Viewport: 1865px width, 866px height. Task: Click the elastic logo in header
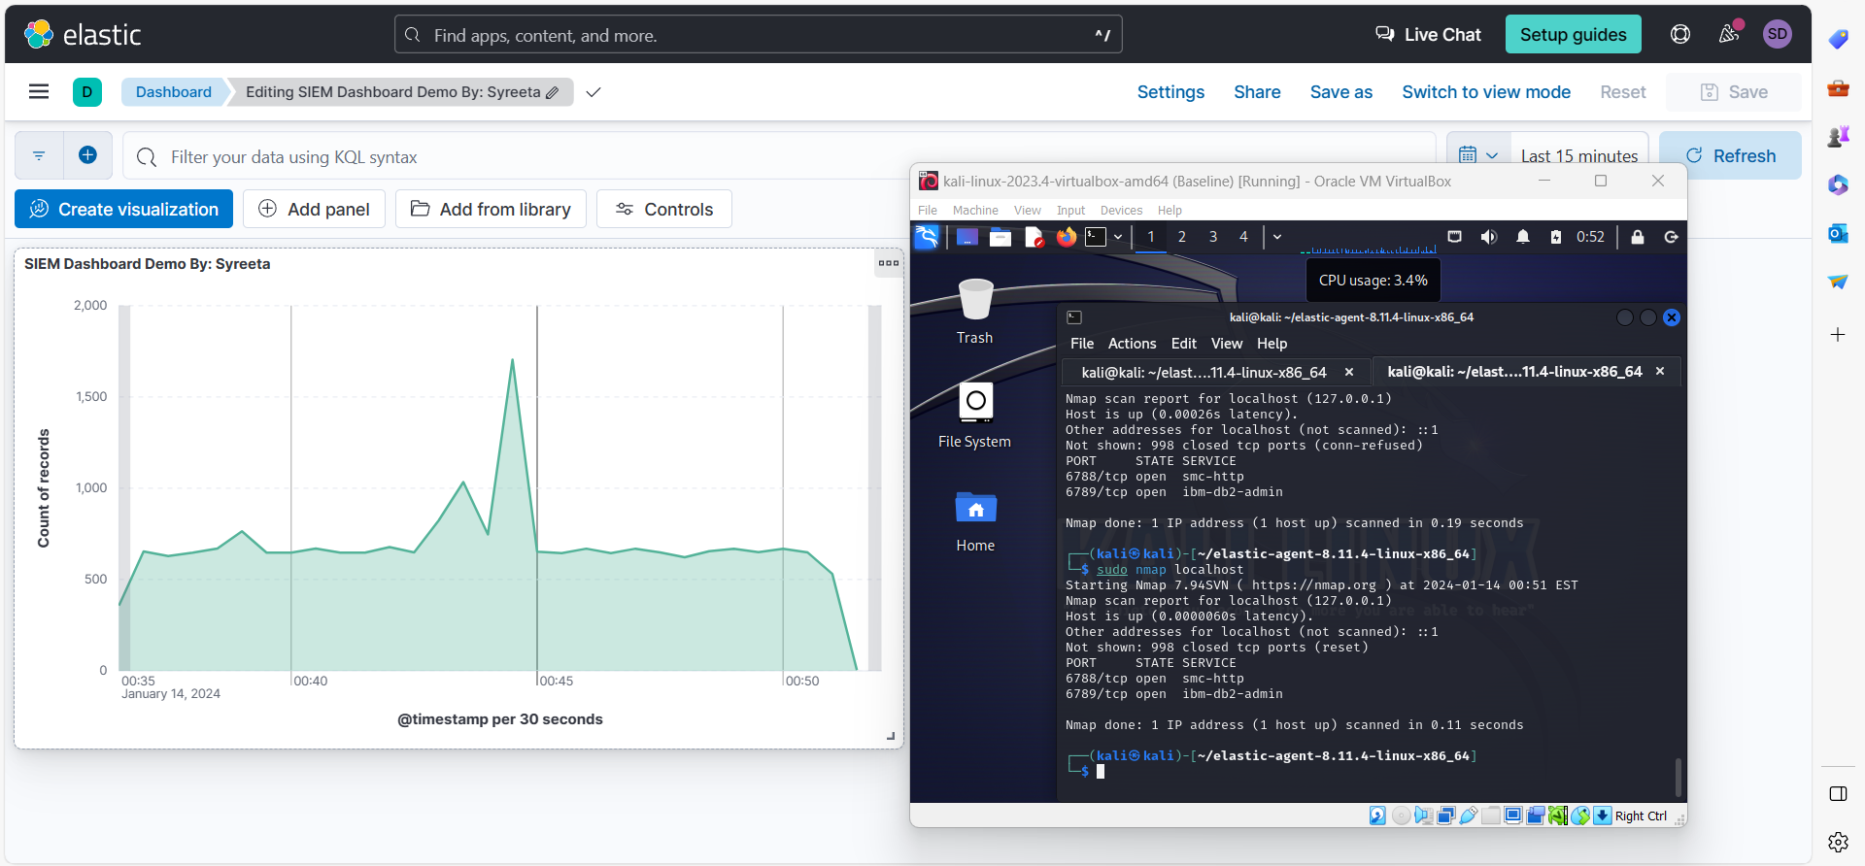pos(84,35)
